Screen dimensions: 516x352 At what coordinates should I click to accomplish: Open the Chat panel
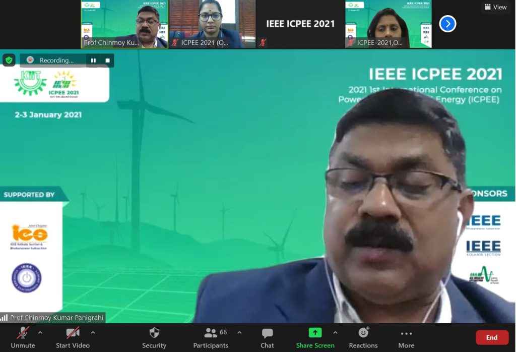point(267,337)
